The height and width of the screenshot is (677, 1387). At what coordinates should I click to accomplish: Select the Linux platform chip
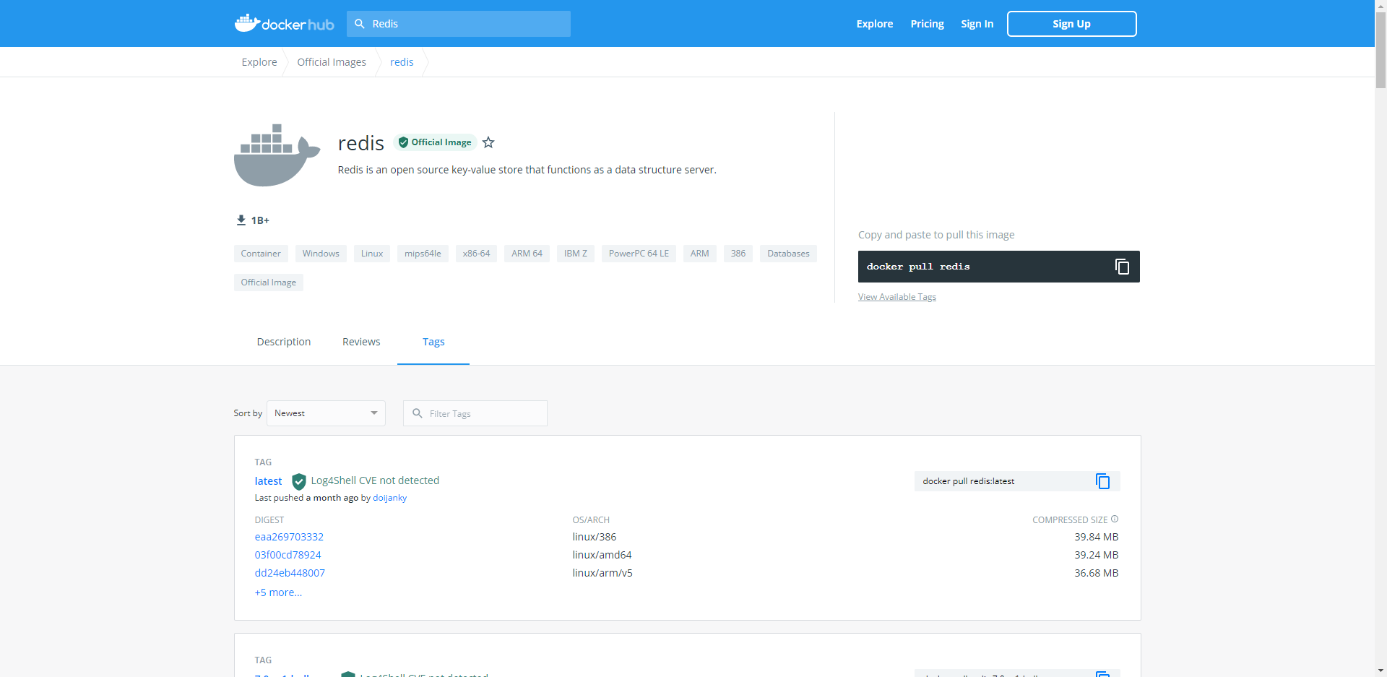pyautogui.click(x=371, y=253)
